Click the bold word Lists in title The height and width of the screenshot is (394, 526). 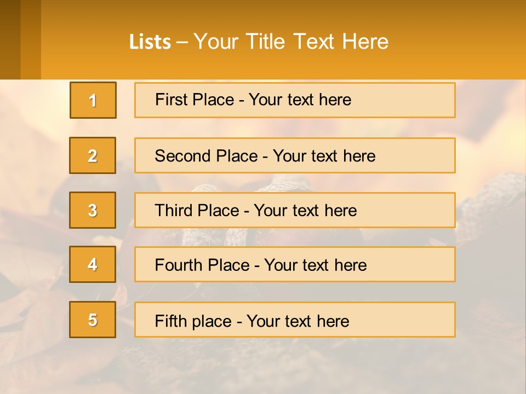tap(150, 42)
